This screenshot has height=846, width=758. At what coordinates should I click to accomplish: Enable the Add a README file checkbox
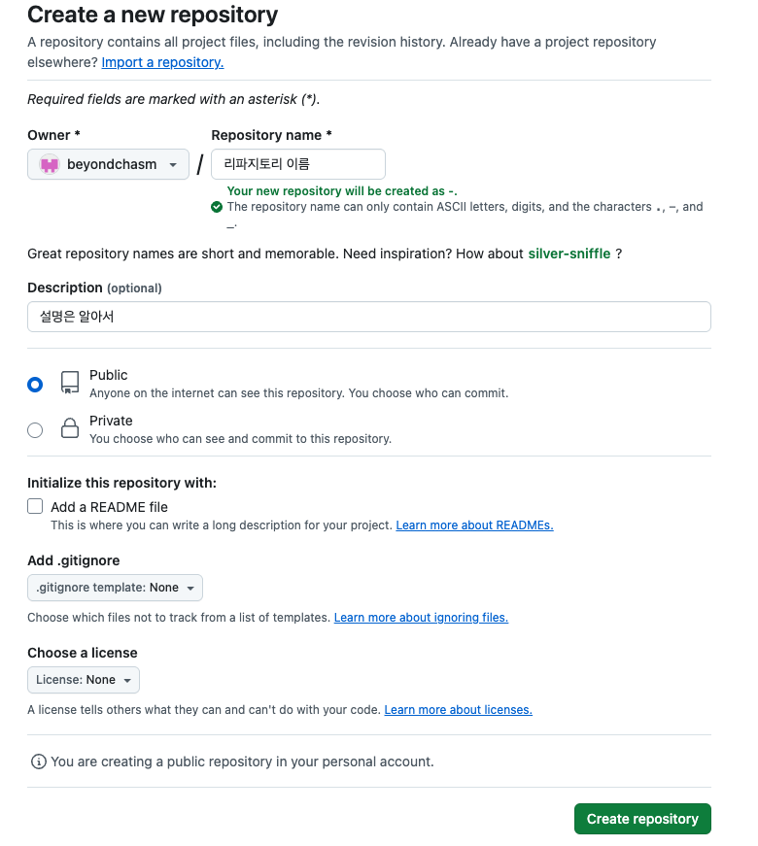tap(35, 506)
